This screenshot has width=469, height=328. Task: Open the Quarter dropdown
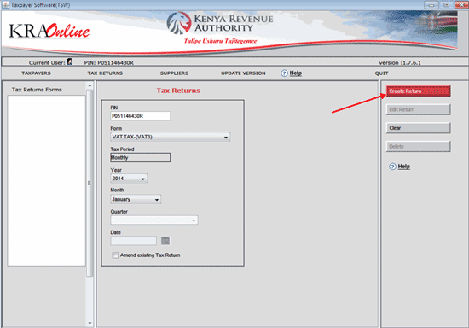(154, 220)
